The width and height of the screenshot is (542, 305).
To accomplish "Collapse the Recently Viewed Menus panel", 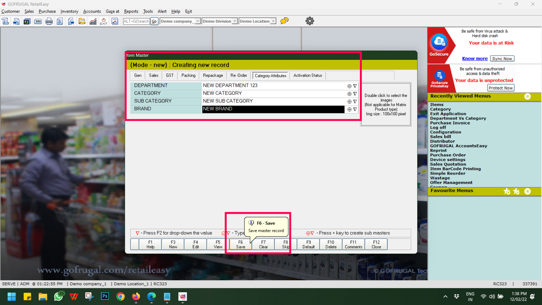I will [527, 96].
